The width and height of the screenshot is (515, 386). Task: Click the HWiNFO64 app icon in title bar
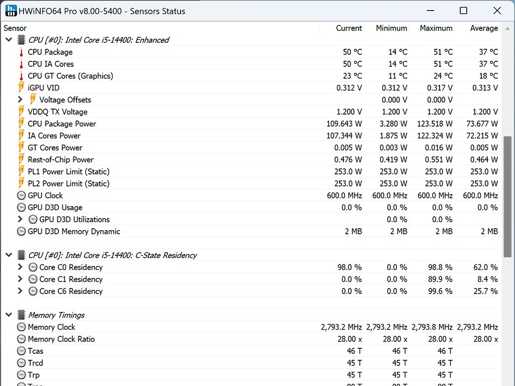coord(11,11)
